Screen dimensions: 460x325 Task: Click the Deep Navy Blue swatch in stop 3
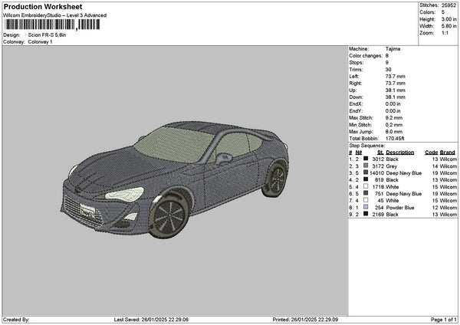(x=366, y=172)
